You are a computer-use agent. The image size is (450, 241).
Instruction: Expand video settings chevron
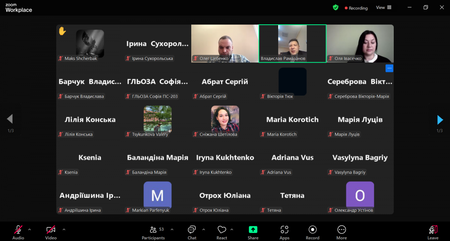64,229
